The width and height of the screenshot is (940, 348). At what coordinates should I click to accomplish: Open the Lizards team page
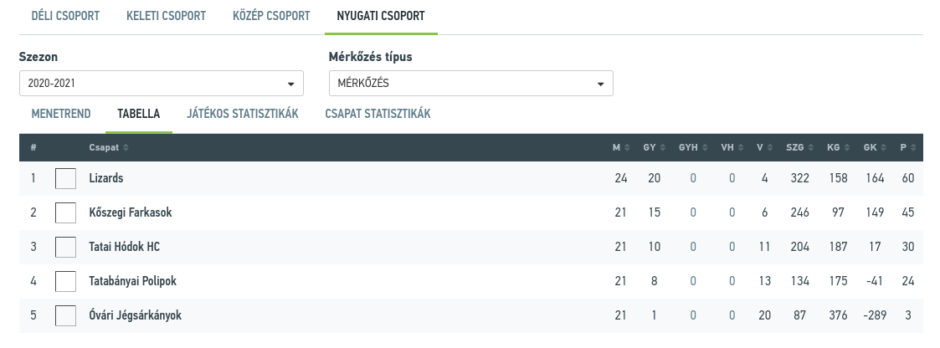106,178
